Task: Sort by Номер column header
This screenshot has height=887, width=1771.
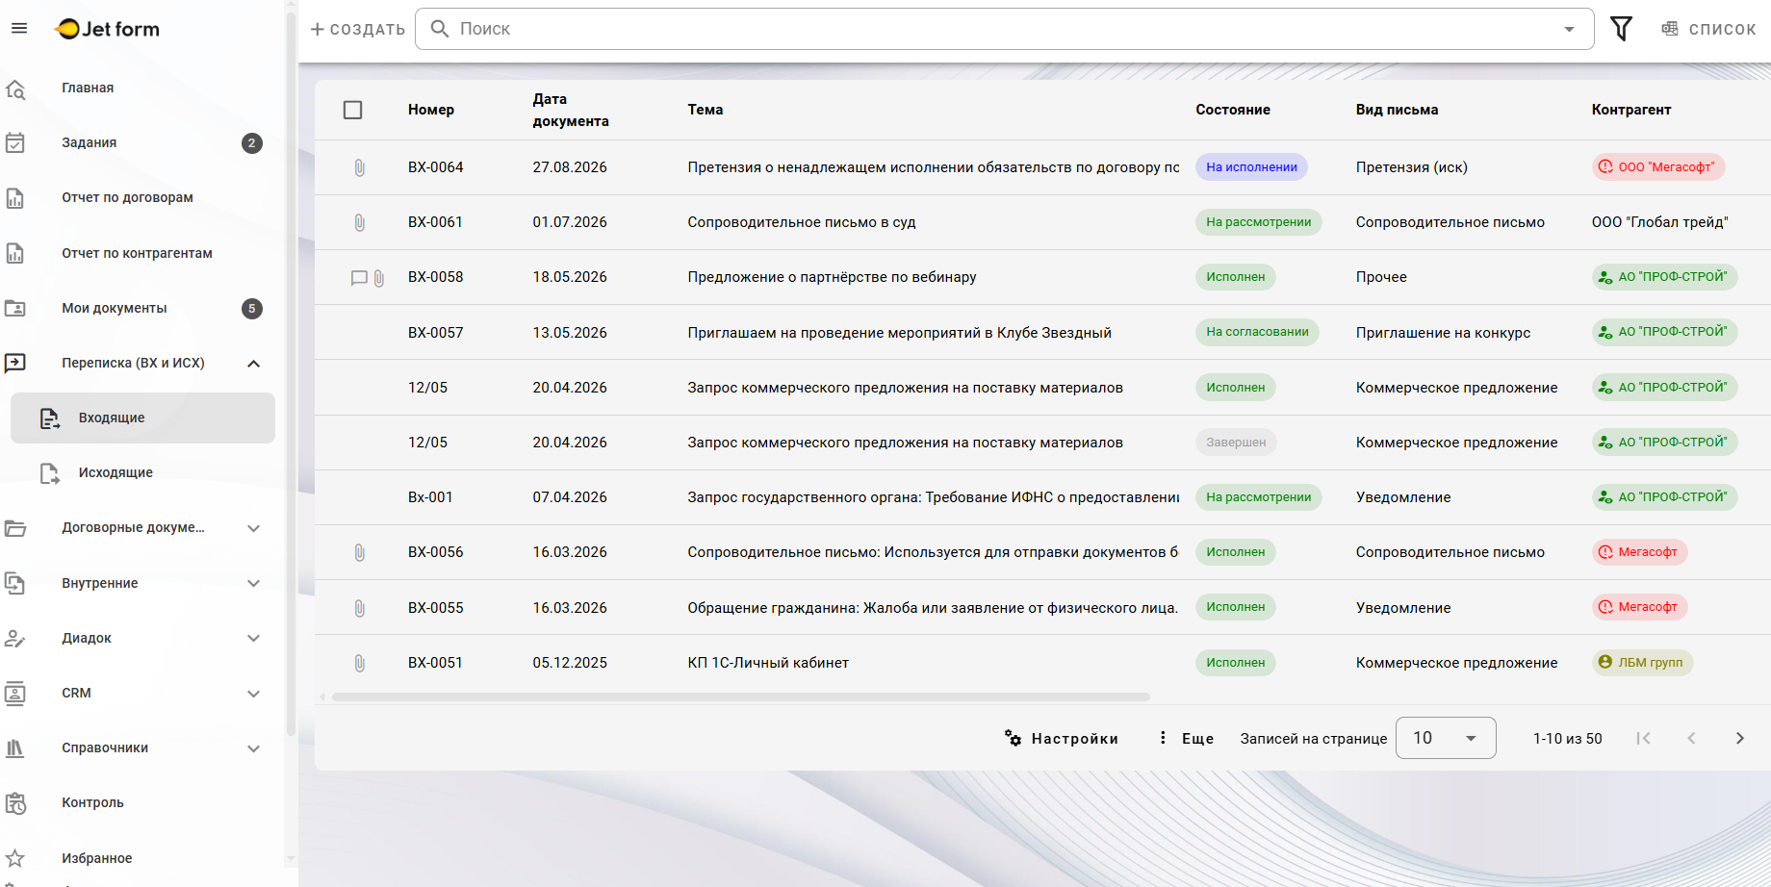Action: (x=431, y=110)
